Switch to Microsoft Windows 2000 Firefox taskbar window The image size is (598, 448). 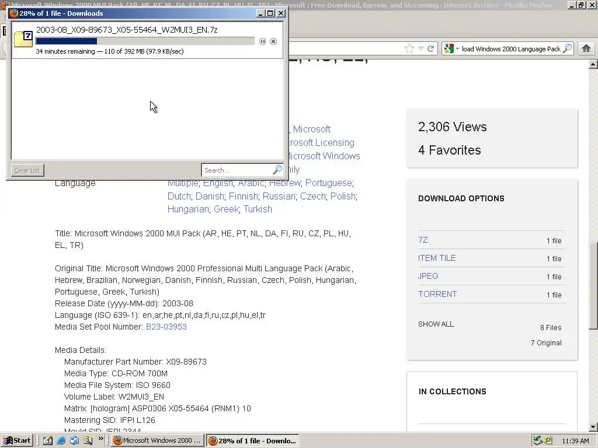click(x=157, y=440)
